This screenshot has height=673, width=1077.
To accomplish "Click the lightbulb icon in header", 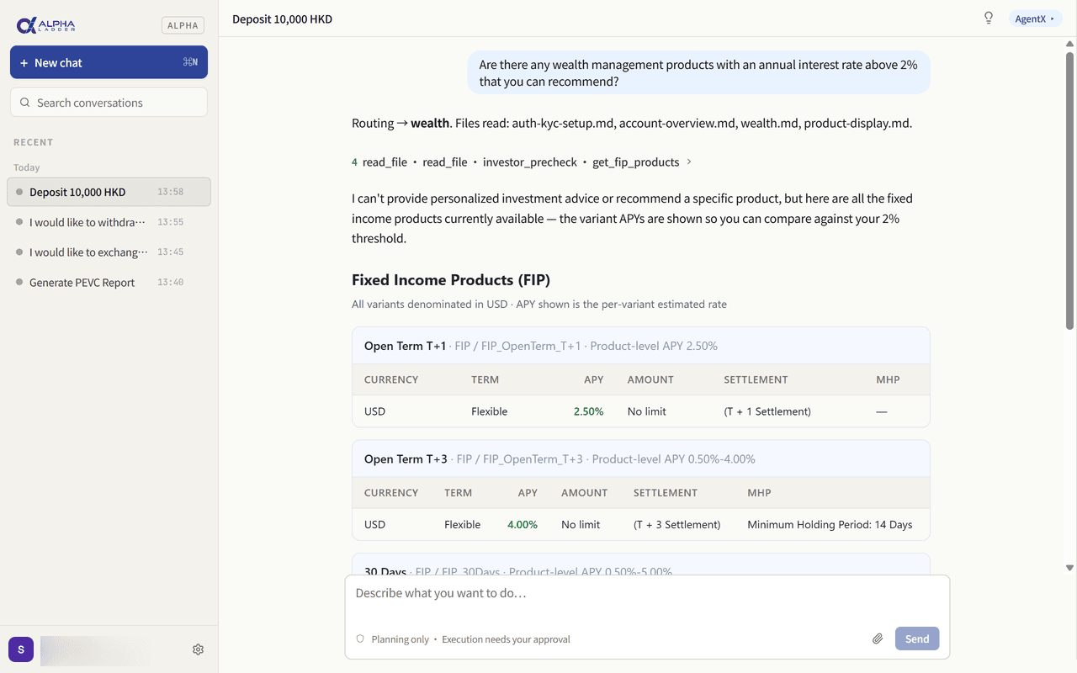I will coord(989,18).
